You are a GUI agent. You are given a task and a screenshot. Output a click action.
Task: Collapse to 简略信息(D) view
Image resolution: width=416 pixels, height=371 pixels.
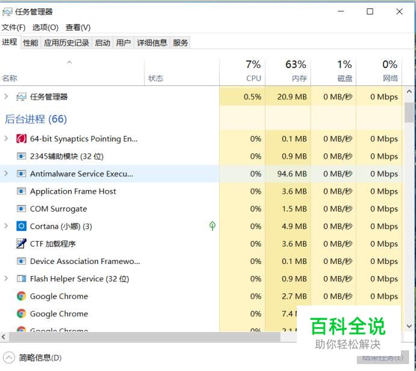coord(33,358)
